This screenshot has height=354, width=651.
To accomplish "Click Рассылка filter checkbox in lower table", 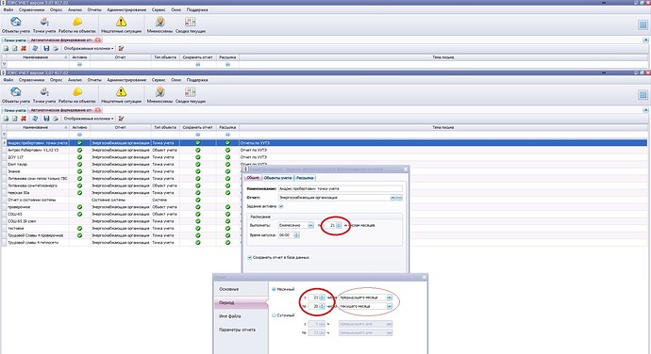I will 227,135.
